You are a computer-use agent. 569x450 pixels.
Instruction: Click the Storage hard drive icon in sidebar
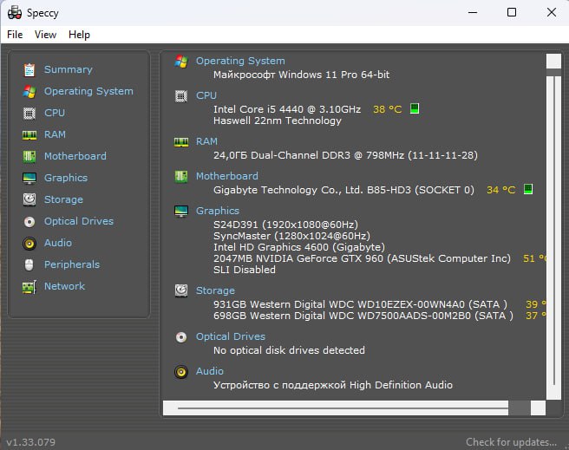tap(29, 199)
